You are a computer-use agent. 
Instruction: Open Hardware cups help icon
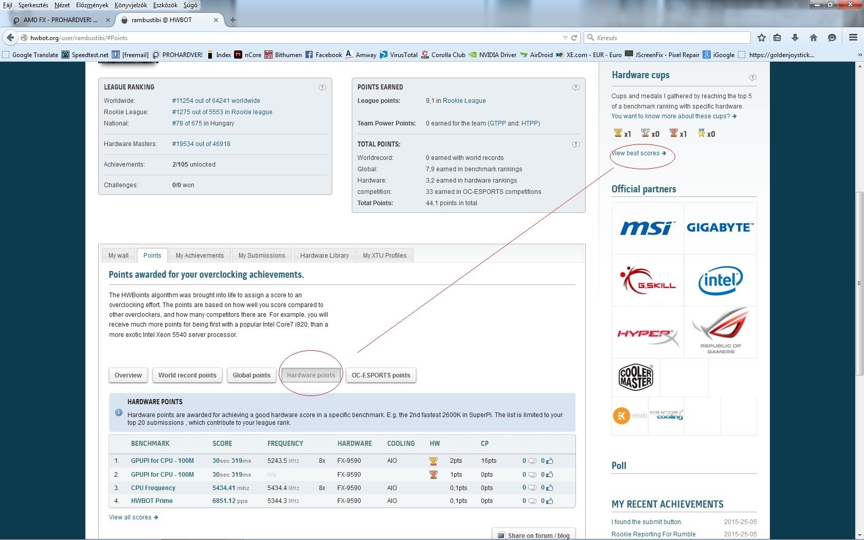(x=753, y=78)
